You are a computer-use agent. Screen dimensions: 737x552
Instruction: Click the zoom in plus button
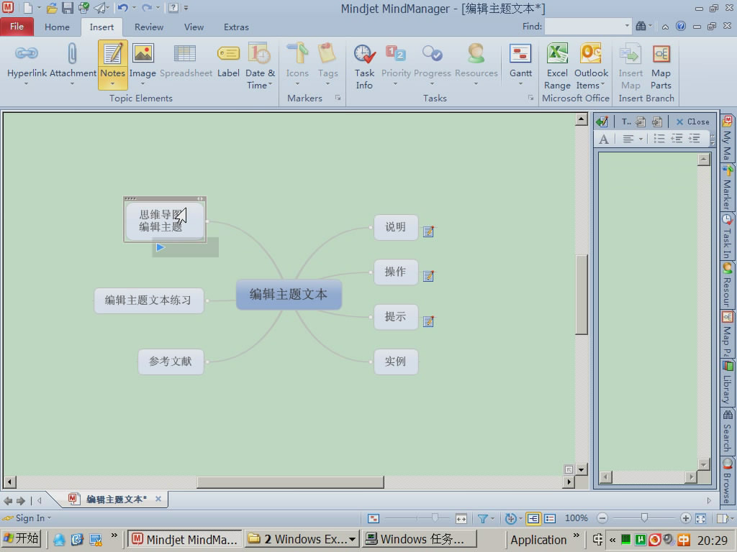[685, 518]
